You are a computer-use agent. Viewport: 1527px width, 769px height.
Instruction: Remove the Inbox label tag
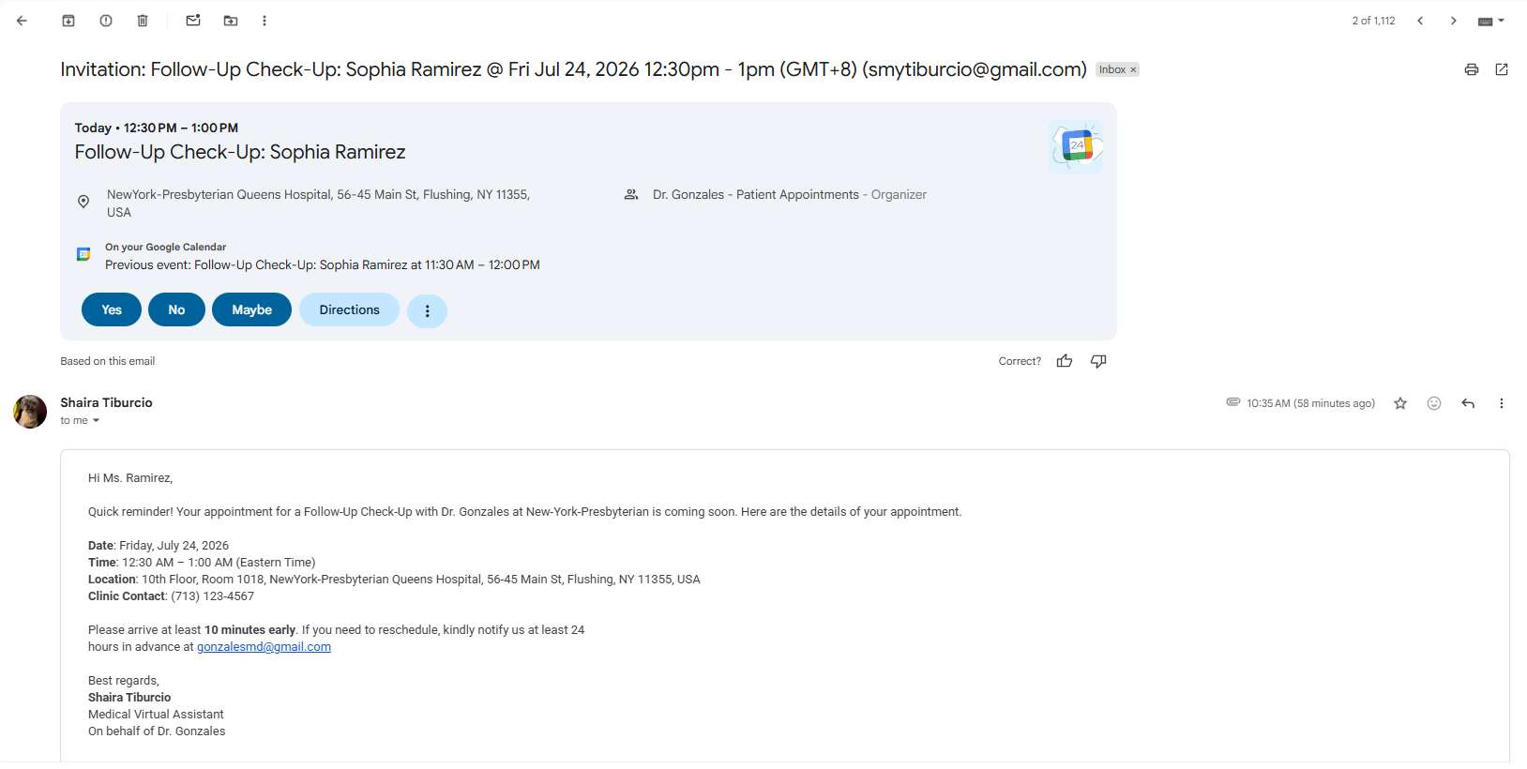point(1133,69)
